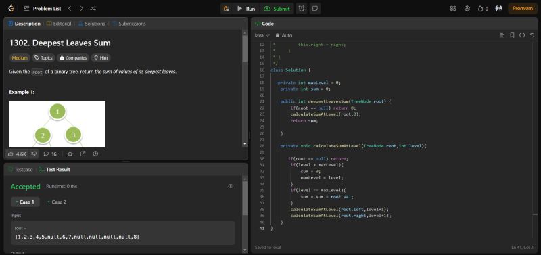Viewport: 541px width, 255px height.
Task: Open the Java language dropdown
Action: pyautogui.click(x=262, y=36)
